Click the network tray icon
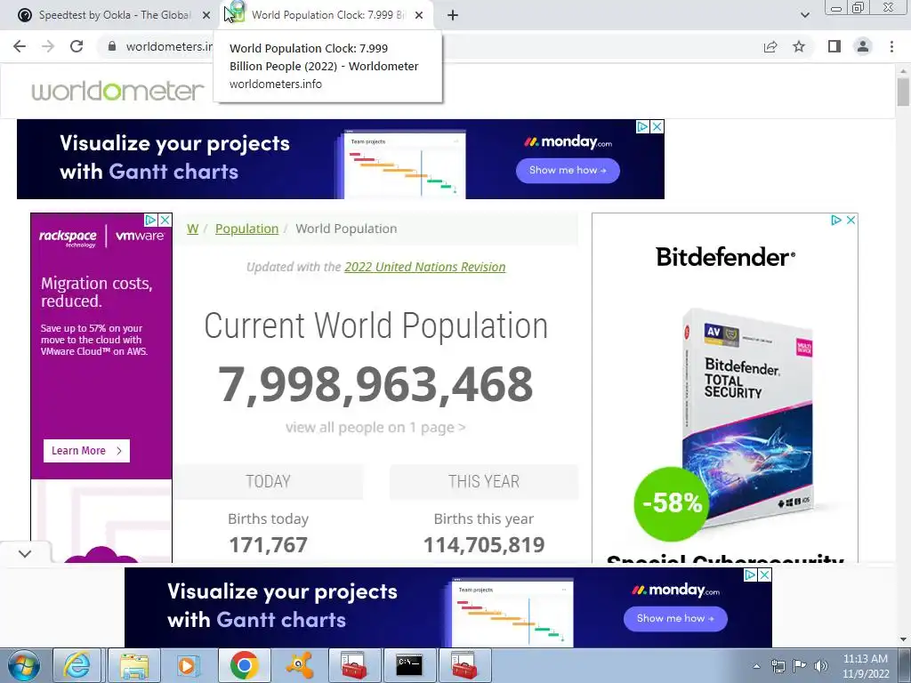Image resolution: width=911 pixels, height=683 pixels. [778, 666]
